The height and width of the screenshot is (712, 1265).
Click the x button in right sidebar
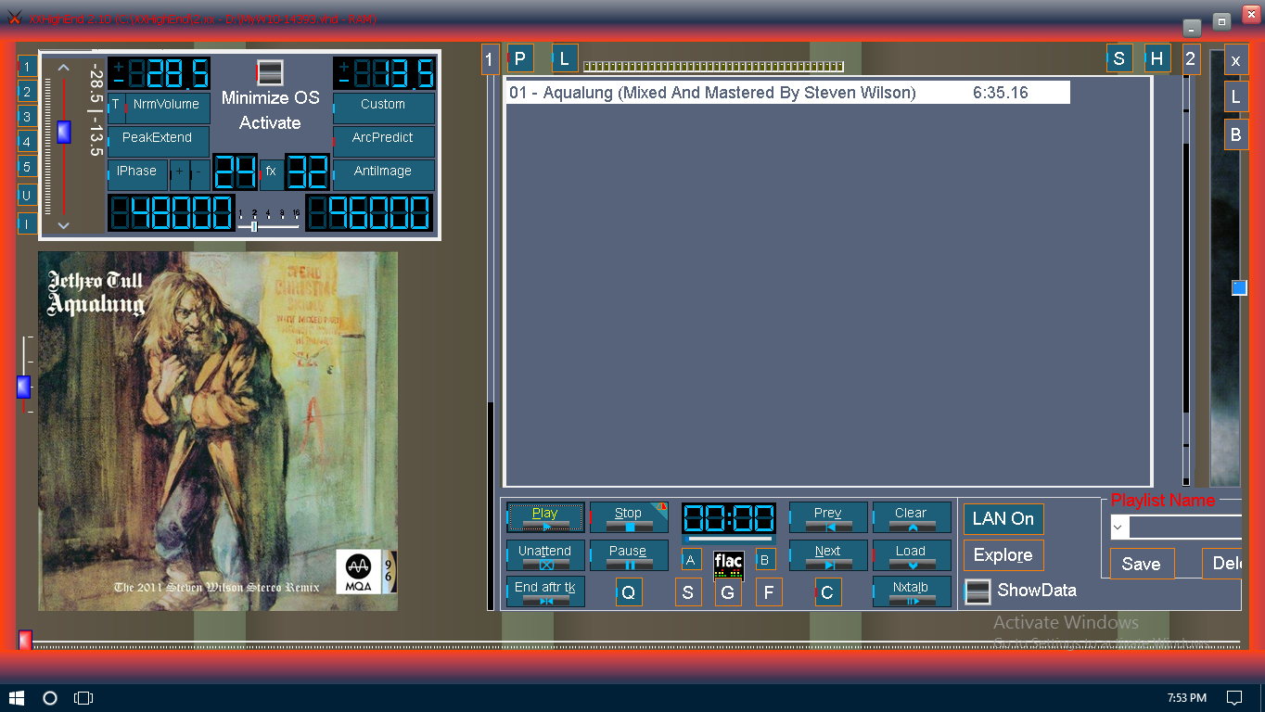(x=1235, y=60)
